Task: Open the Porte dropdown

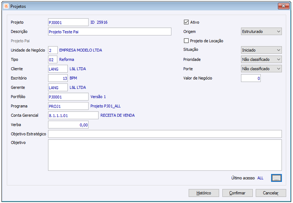Action: coord(261,69)
